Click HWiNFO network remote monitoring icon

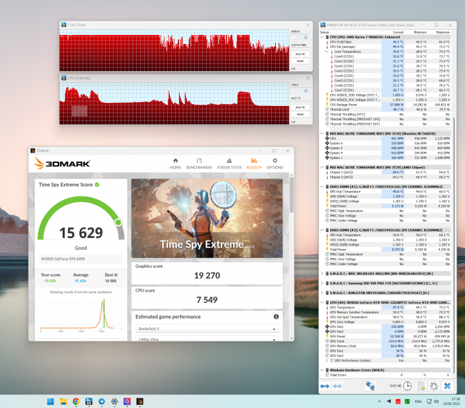coord(370,386)
